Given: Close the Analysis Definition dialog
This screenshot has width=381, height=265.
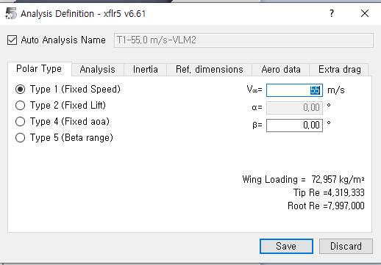Looking at the screenshot, I should [x=365, y=13].
